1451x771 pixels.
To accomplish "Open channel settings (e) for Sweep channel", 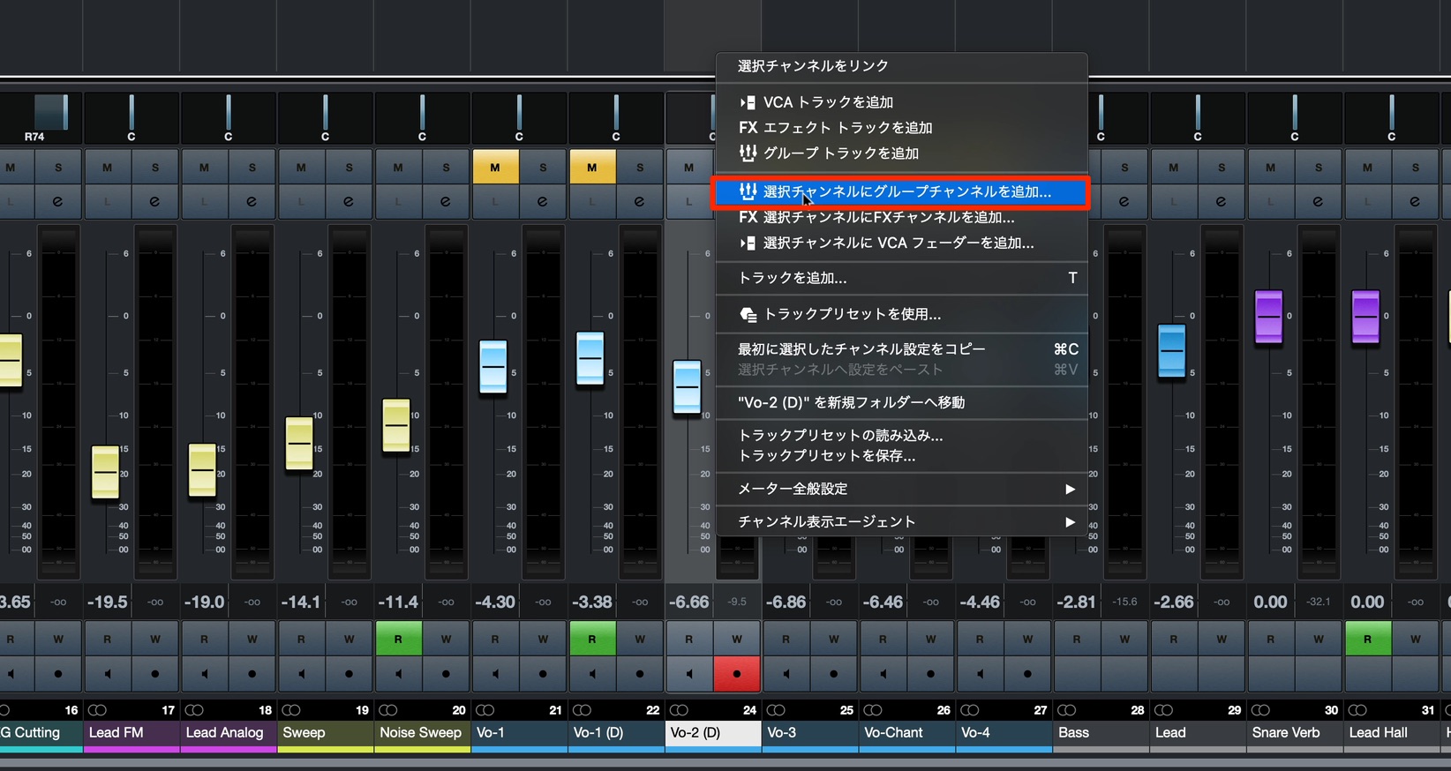I will 350,202.
